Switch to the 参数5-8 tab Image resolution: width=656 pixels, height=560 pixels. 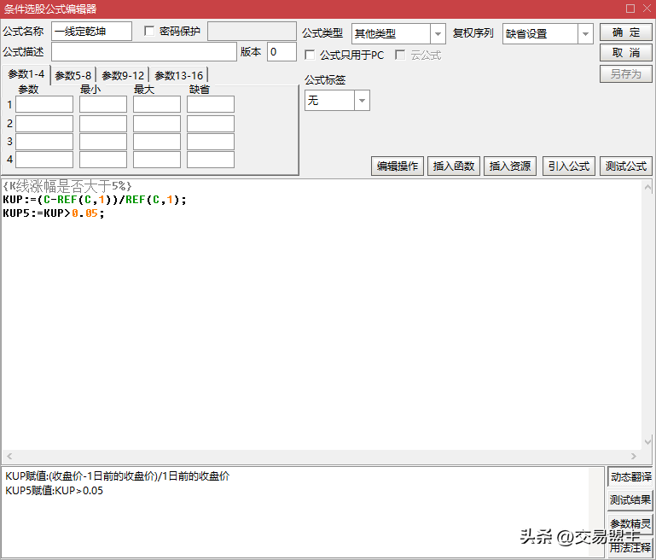click(x=73, y=75)
